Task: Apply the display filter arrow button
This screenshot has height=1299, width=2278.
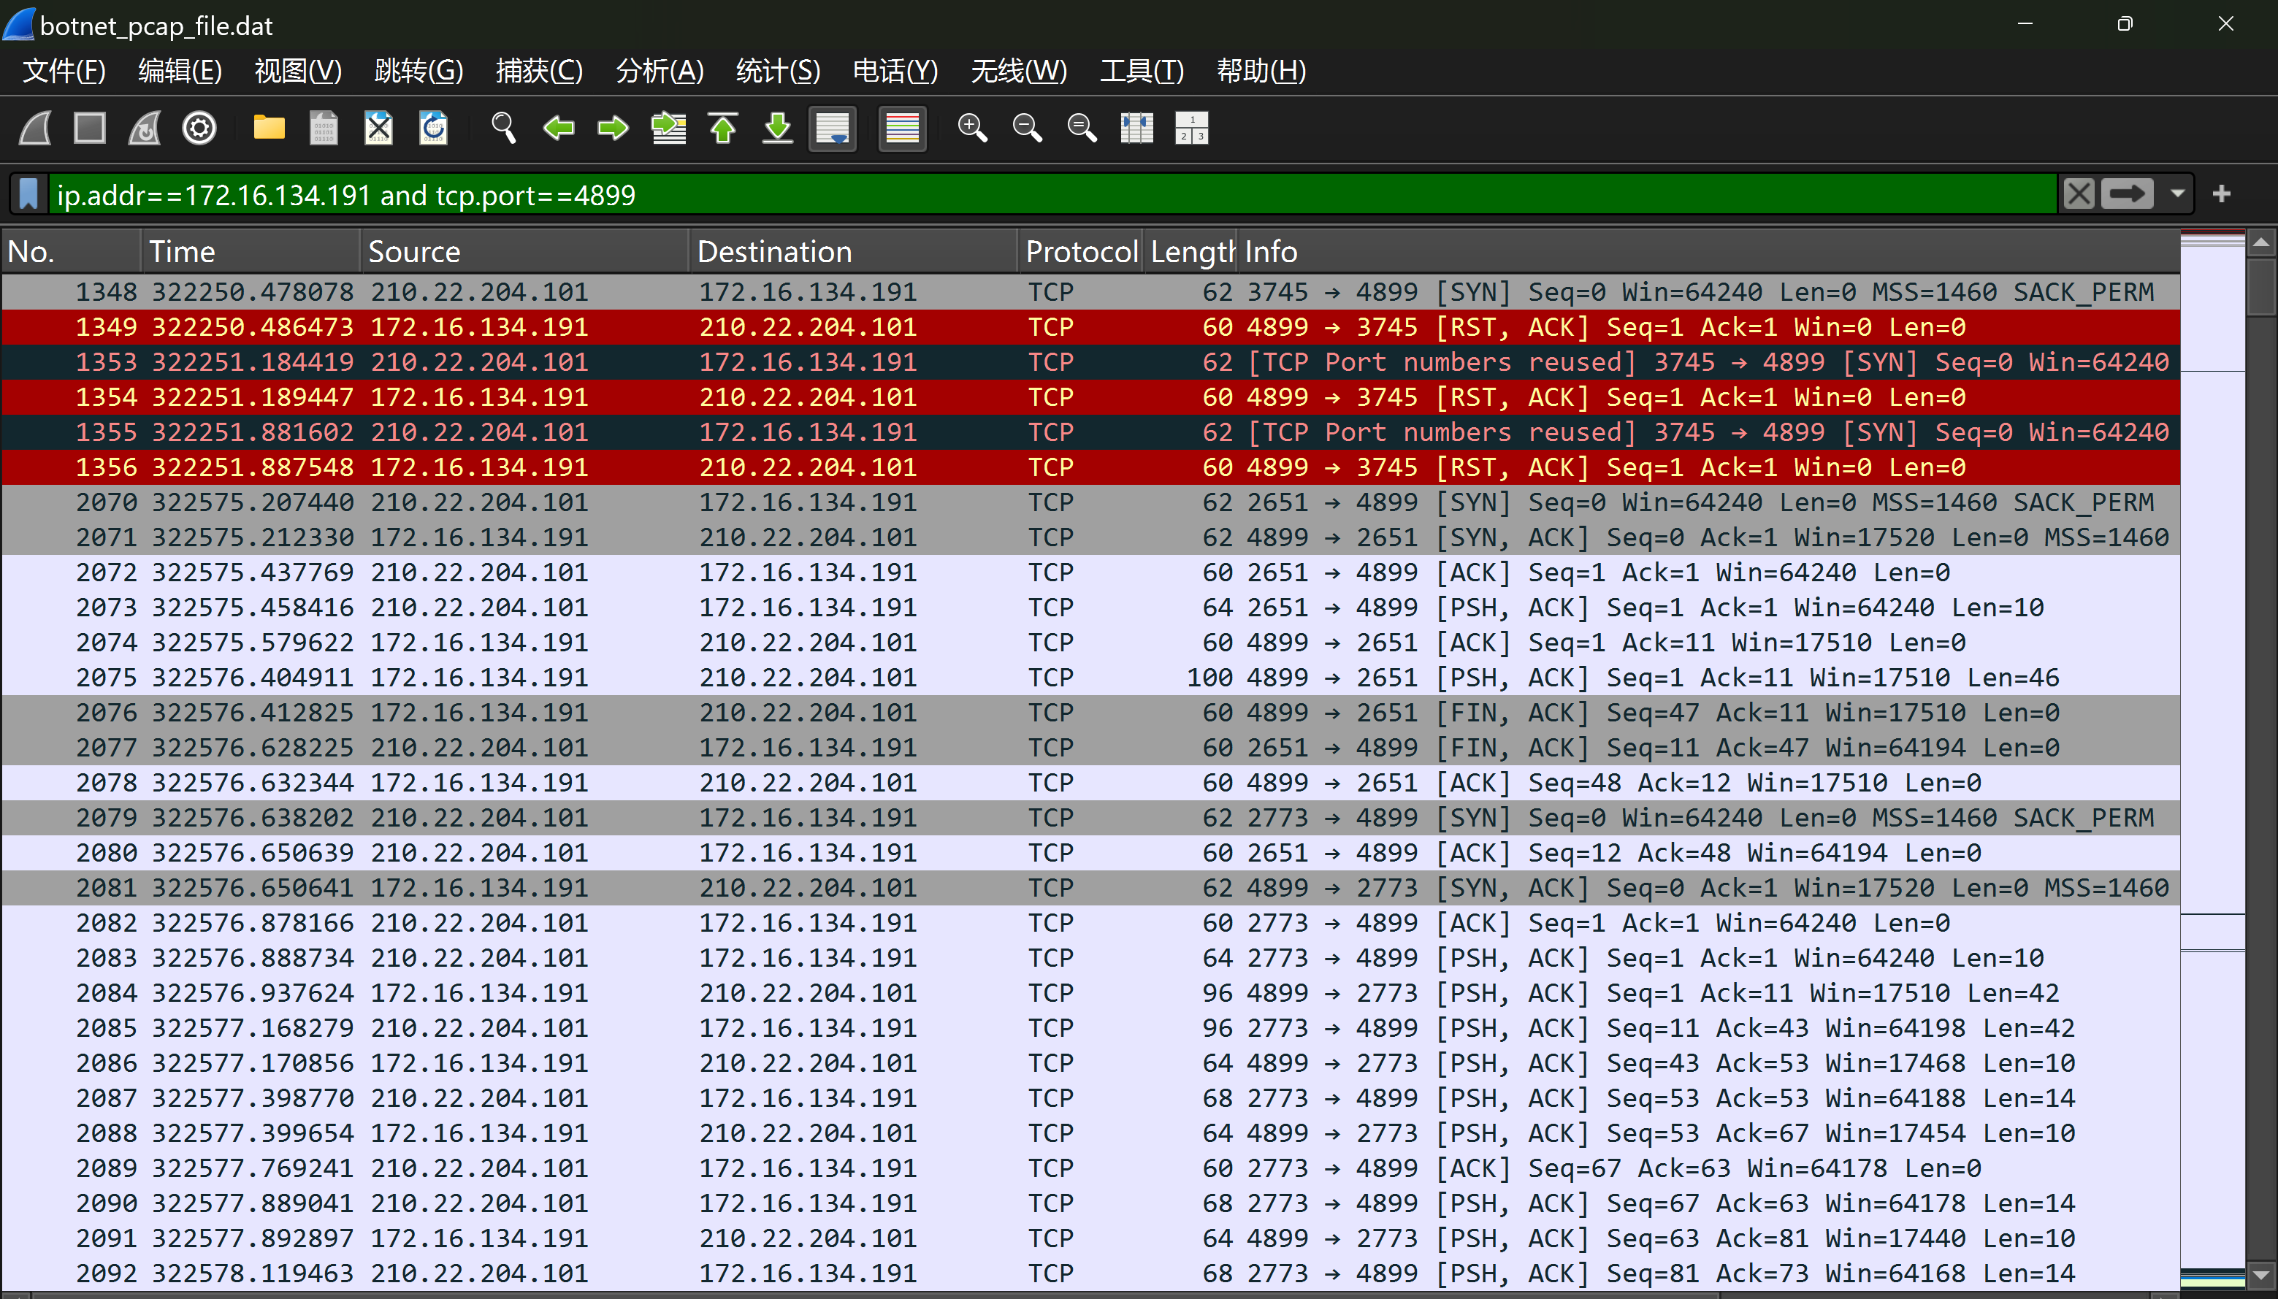Action: [2128, 193]
